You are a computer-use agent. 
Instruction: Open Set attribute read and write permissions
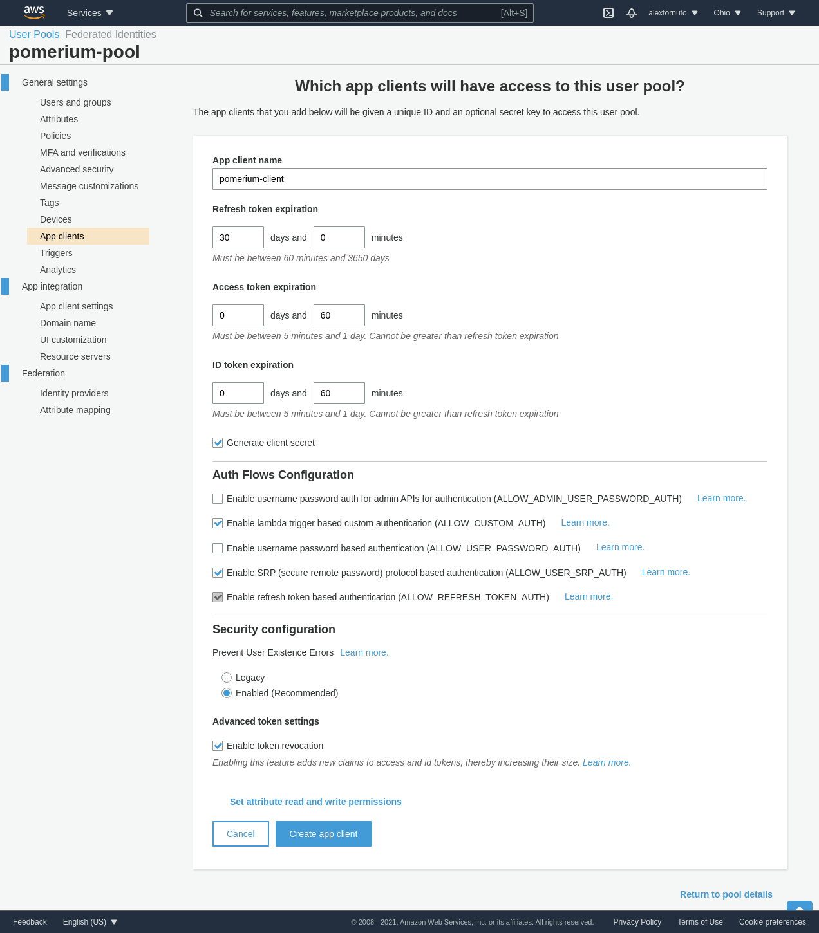coord(315,802)
